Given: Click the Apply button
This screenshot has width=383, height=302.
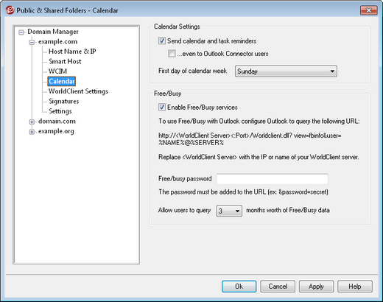Looking at the screenshot, I should 316,287.
